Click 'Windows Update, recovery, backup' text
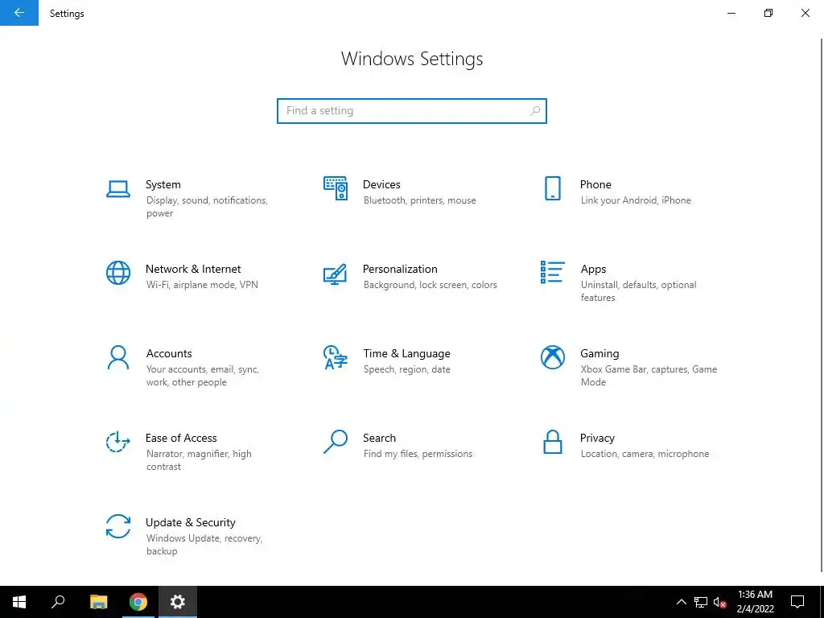 click(x=204, y=545)
